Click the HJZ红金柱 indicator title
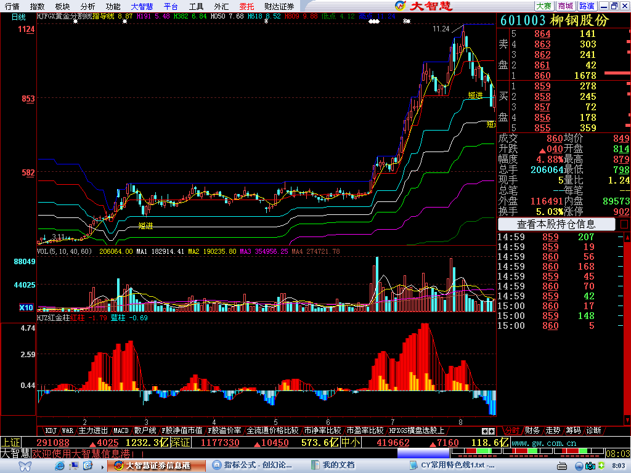Image resolution: width=631 pixels, height=473 pixels. pos(54,318)
